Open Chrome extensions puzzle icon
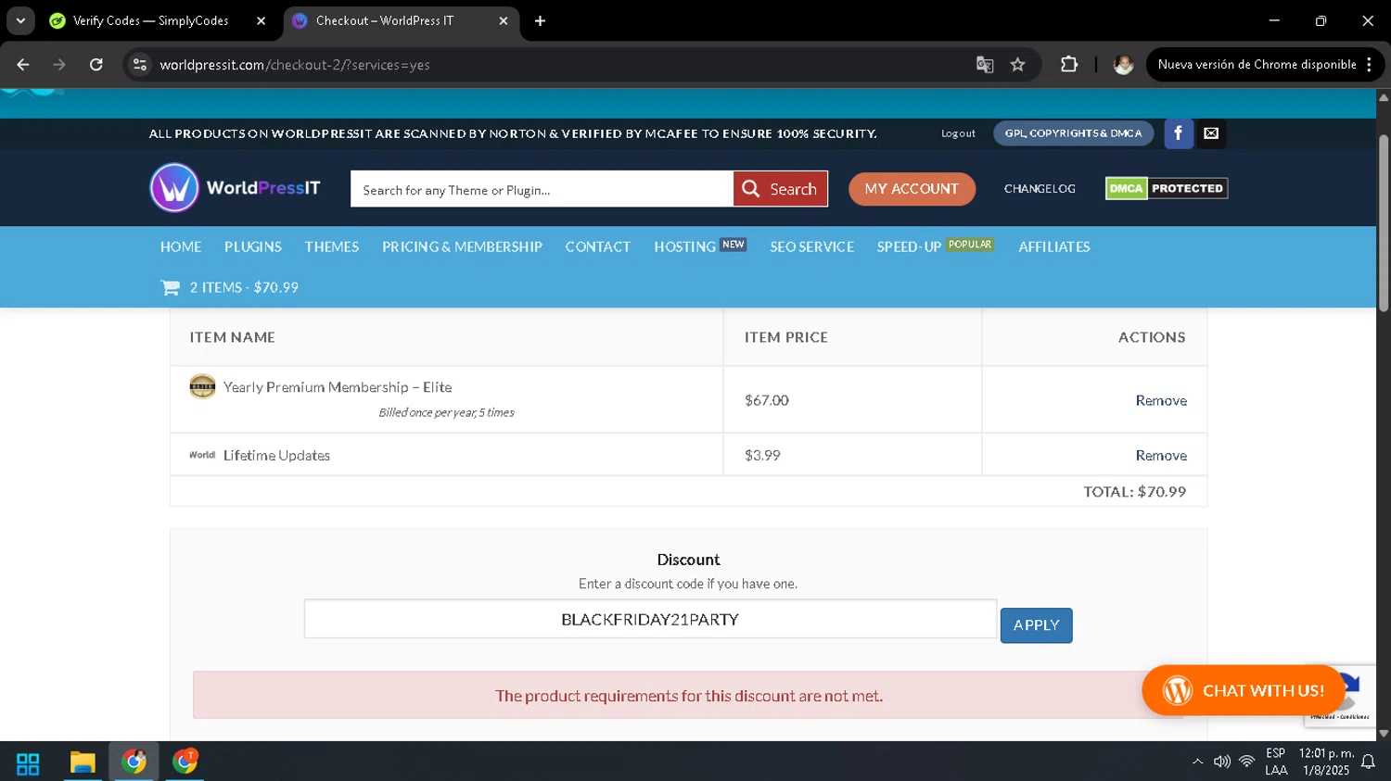 tap(1069, 65)
